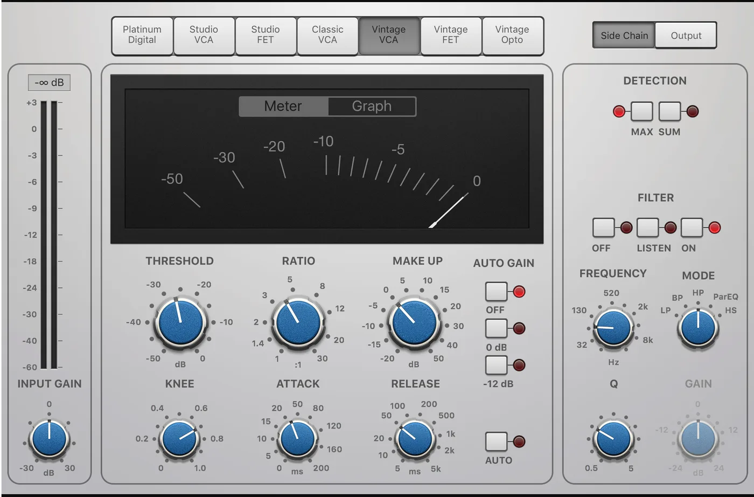Show the Meter display view
The width and height of the screenshot is (754, 497).
(283, 106)
